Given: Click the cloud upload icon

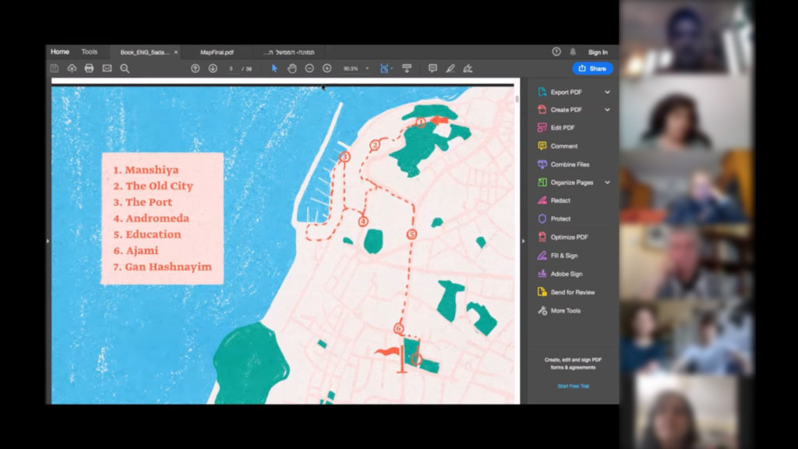Looking at the screenshot, I should [x=72, y=69].
